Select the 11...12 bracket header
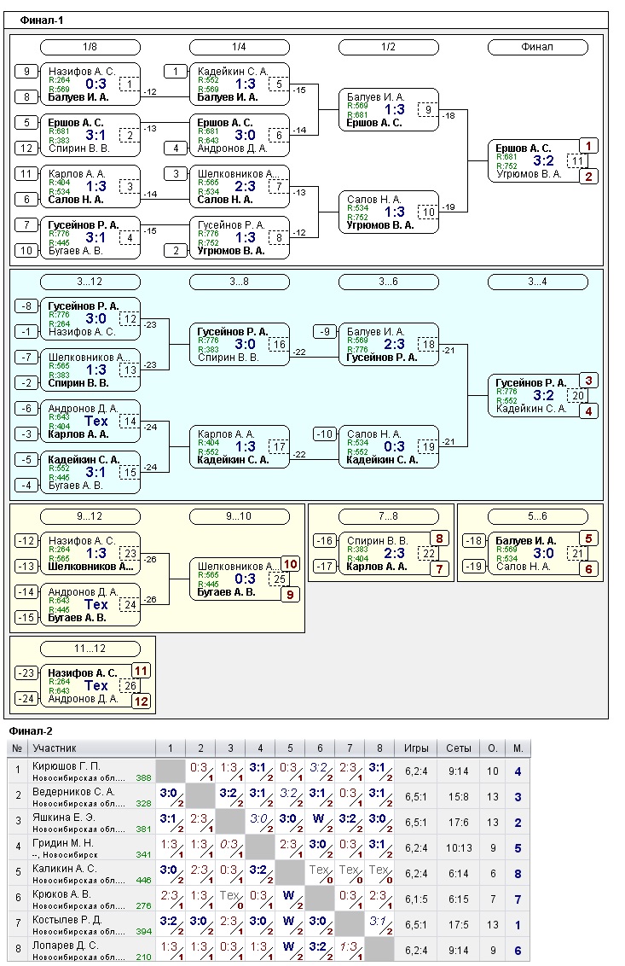This screenshot has height=966, width=625. click(x=90, y=649)
